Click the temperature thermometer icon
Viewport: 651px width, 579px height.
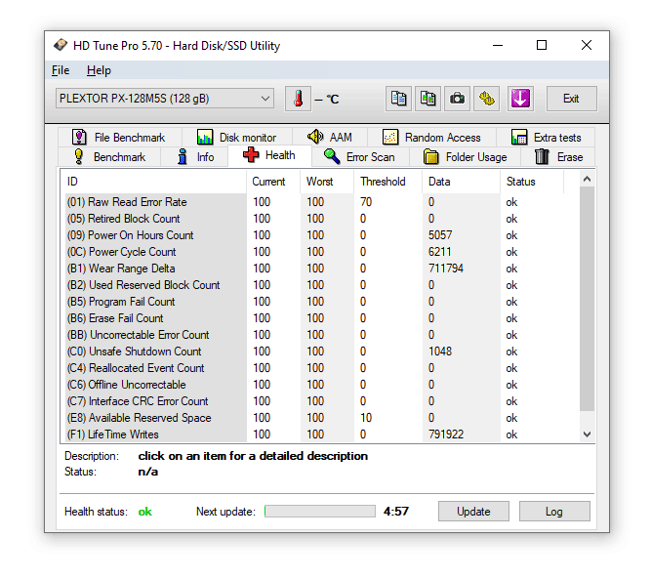pyautogui.click(x=298, y=99)
